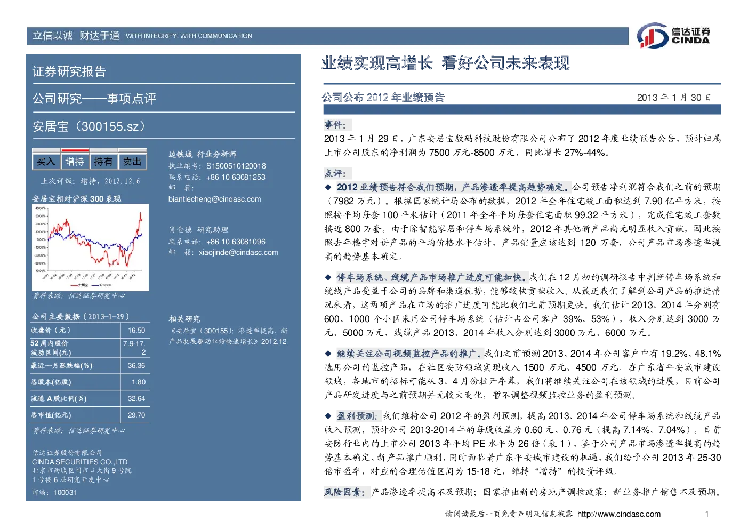Screen dimensions: 748x529
Task: Click the 请阅读最后一页免责声明 notice
Action: (509, 514)
